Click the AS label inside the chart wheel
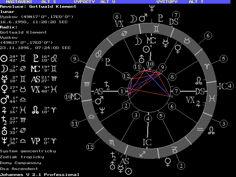 point(98,91)
